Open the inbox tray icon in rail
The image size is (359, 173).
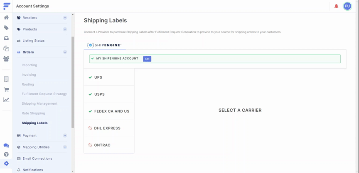(6, 38)
